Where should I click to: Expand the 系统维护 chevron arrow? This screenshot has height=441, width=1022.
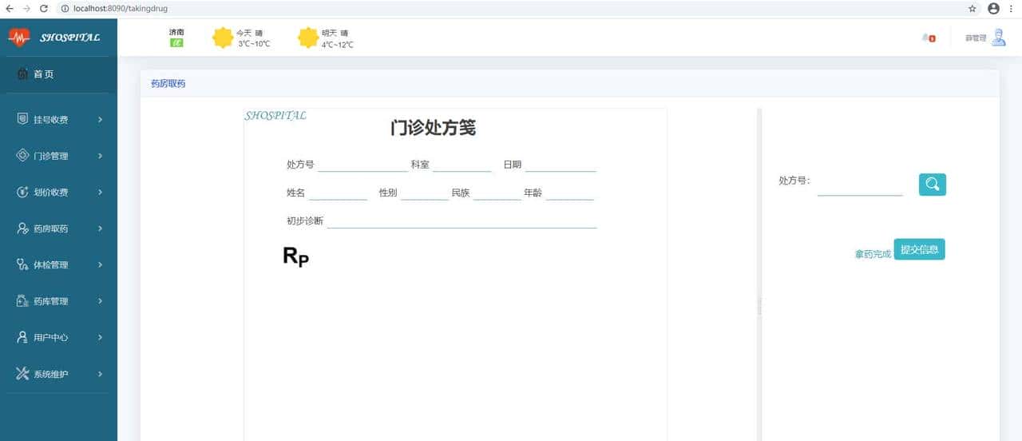[x=100, y=374]
